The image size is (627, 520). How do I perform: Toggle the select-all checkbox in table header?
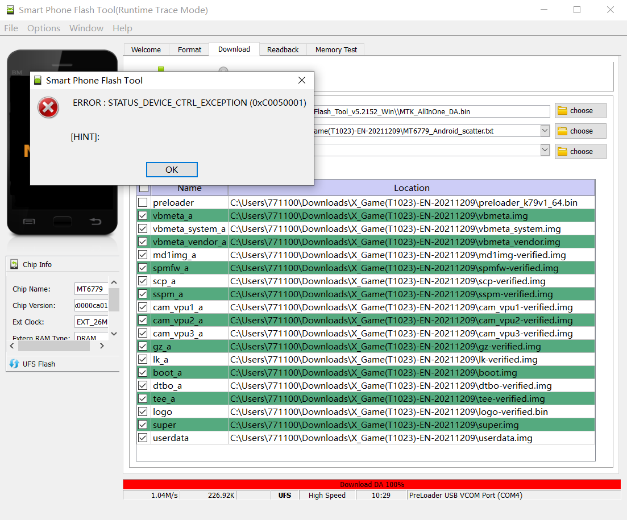click(144, 188)
